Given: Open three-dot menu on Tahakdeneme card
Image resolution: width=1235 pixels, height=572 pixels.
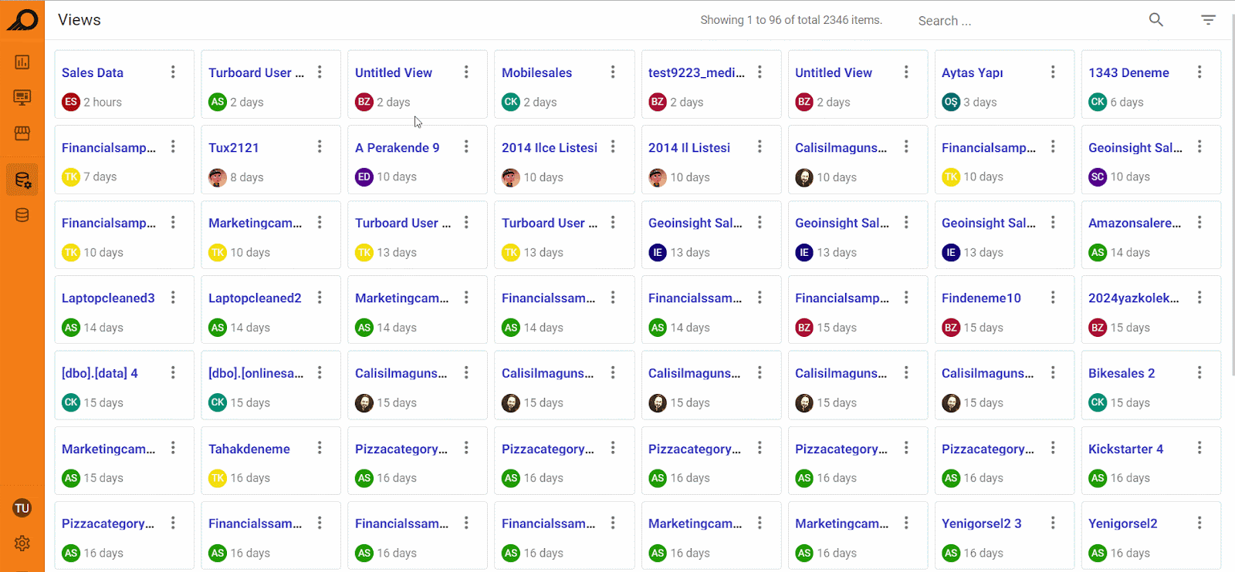Looking at the screenshot, I should point(320,448).
